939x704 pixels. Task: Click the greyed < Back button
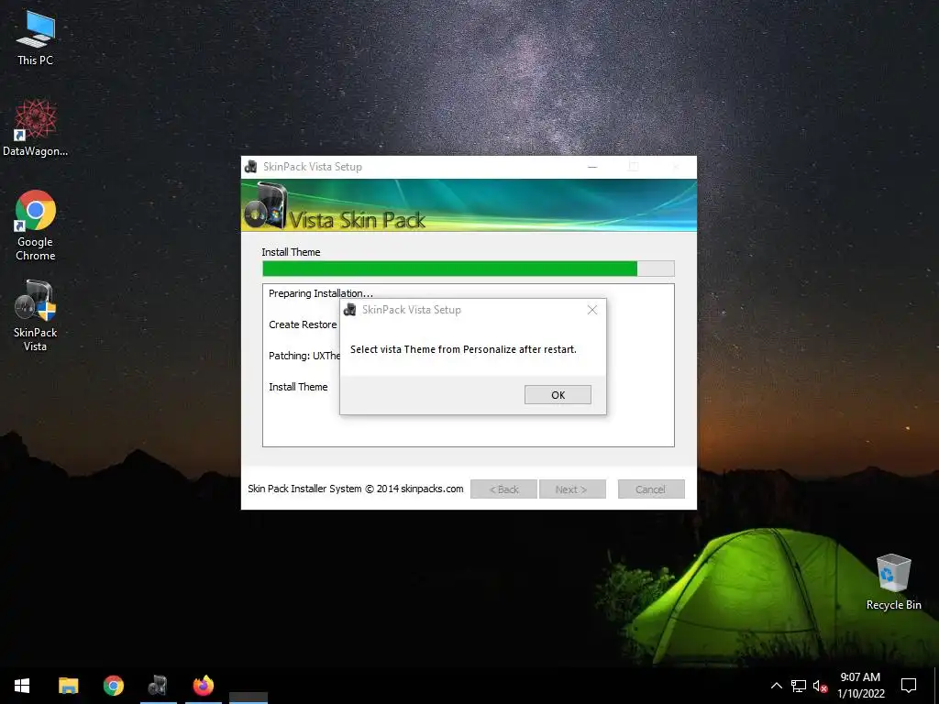click(x=503, y=489)
